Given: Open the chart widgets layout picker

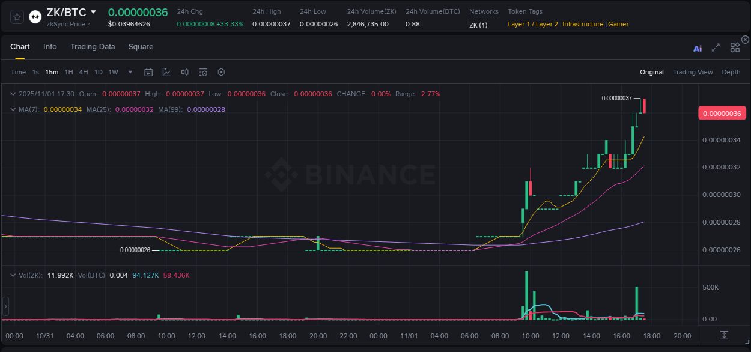Looking at the screenshot, I should (735, 47).
